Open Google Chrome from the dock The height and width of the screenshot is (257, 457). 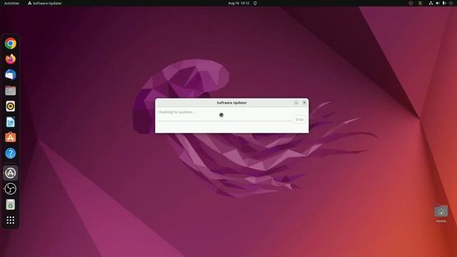click(x=11, y=44)
